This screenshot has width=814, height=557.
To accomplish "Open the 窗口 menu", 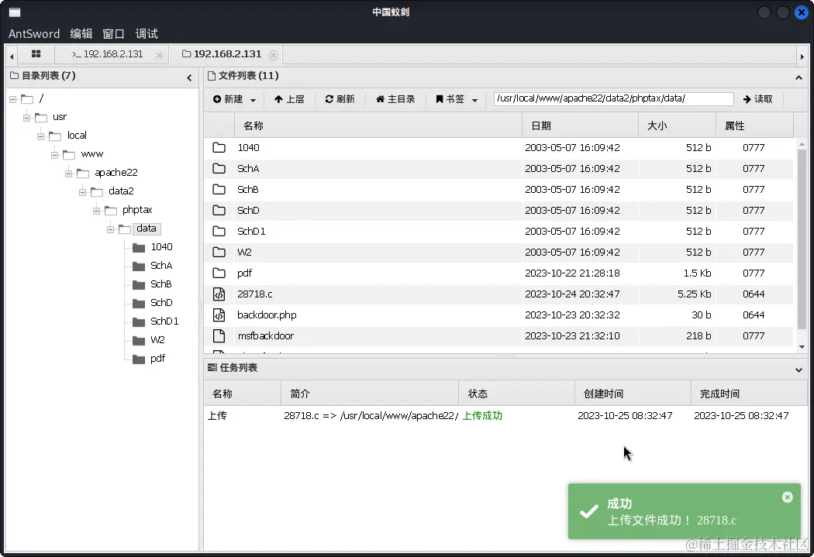I will (x=114, y=34).
